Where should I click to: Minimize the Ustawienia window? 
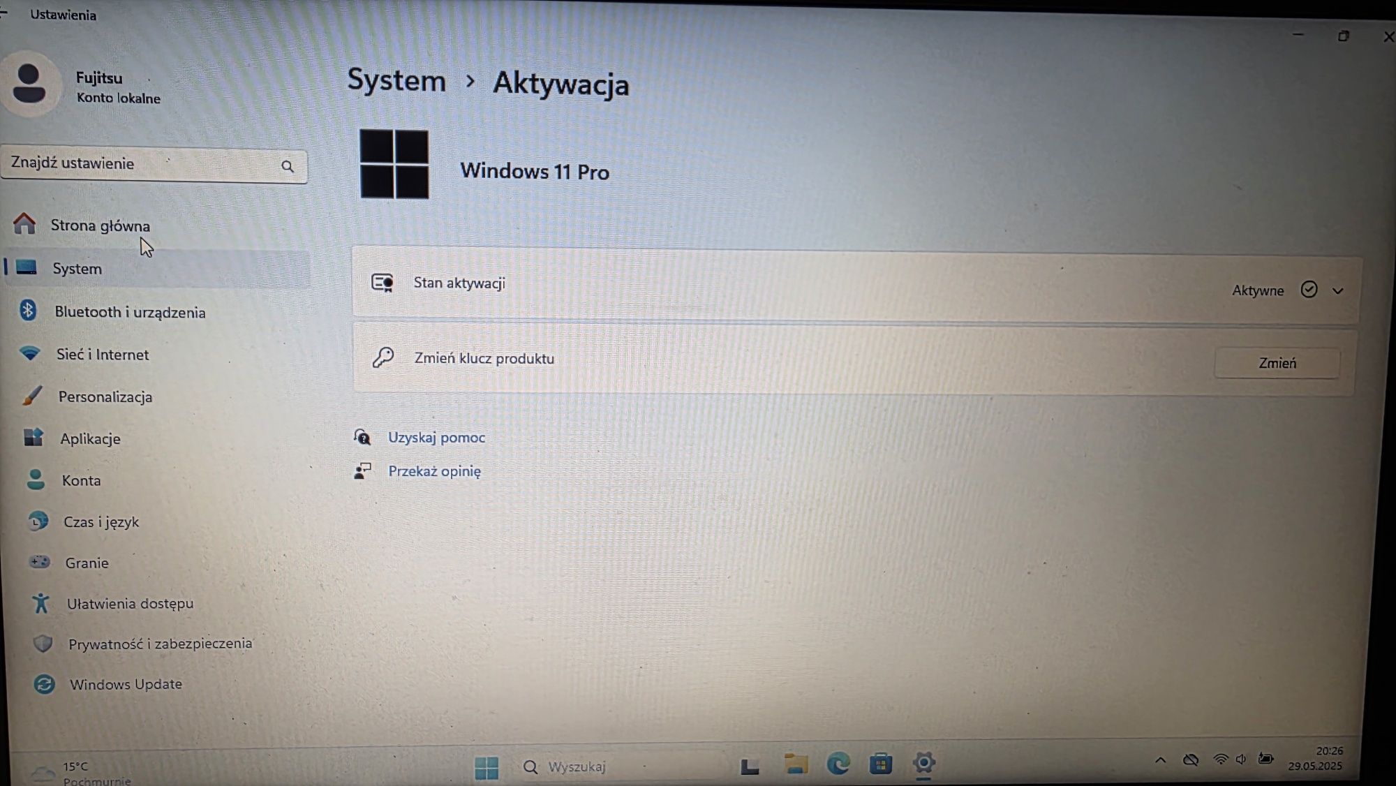coord(1298,34)
